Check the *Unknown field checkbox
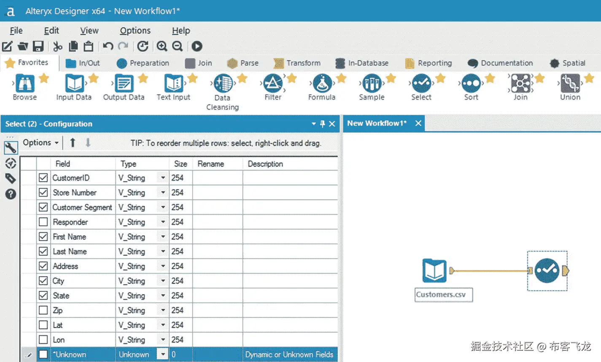Viewport: 601px width, 362px height. (43, 354)
